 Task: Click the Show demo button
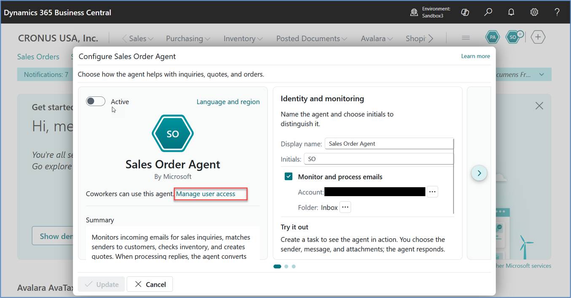[x=53, y=236]
